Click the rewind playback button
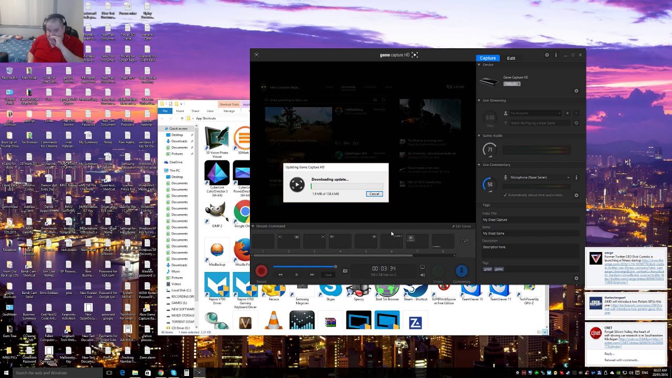The image size is (672, 378). point(280,275)
